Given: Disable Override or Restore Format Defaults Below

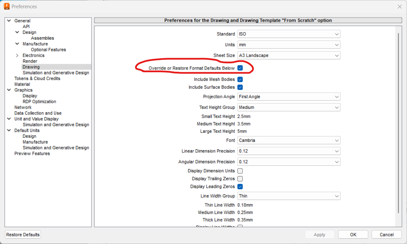Looking at the screenshot, I should coord(240,68).
